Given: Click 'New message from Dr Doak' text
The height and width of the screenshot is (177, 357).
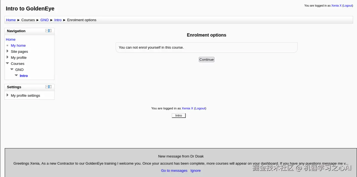Looking at the screenshot, I should [181, 156].
